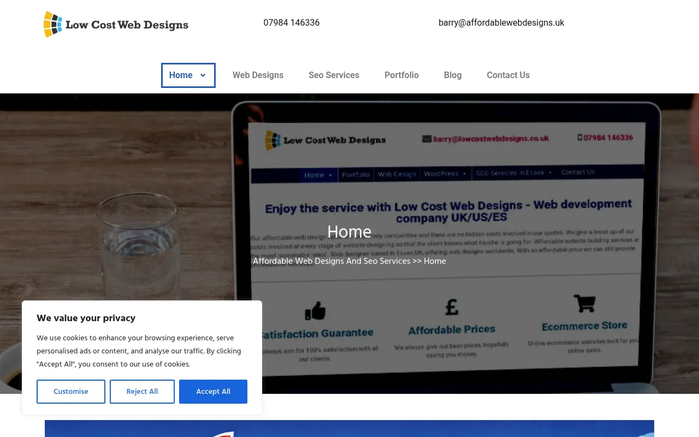Expand the Home menu chevron
This screenshot has width=699, height=437.
[x=203, y=75]
